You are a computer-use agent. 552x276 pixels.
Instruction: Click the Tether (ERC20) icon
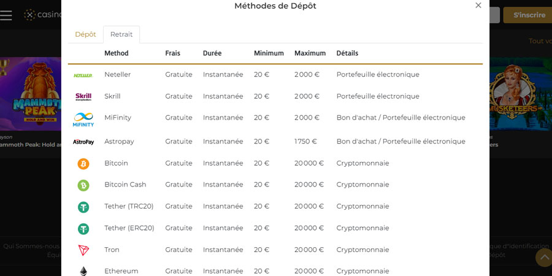83,229
